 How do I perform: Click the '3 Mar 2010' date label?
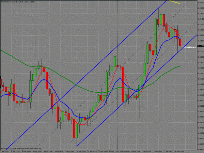(4, 152)
